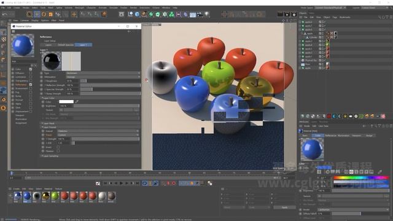
Task: Select the green material thumbnail in the Material Manager
Action: [x=55, y=196]
